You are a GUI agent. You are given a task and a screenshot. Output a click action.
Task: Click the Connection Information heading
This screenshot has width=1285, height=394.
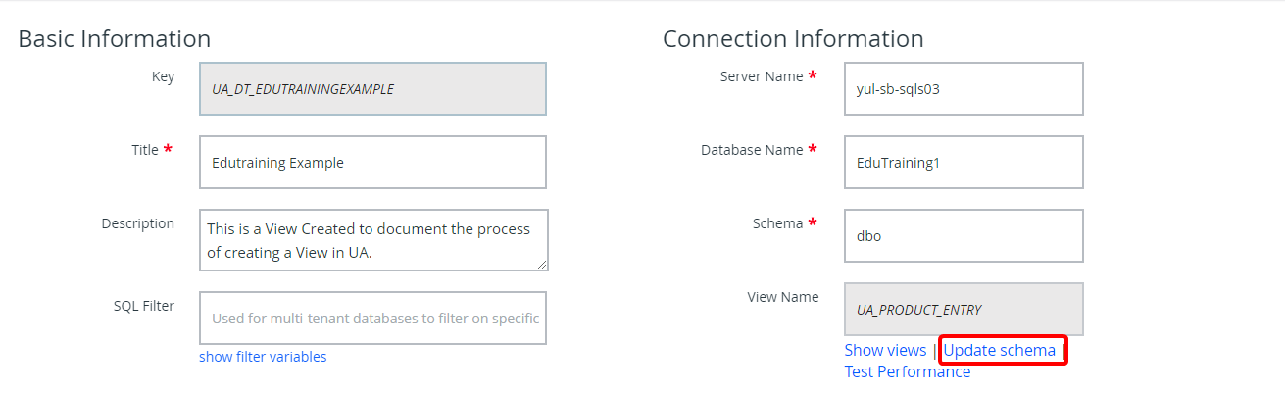tap(793, 39)
